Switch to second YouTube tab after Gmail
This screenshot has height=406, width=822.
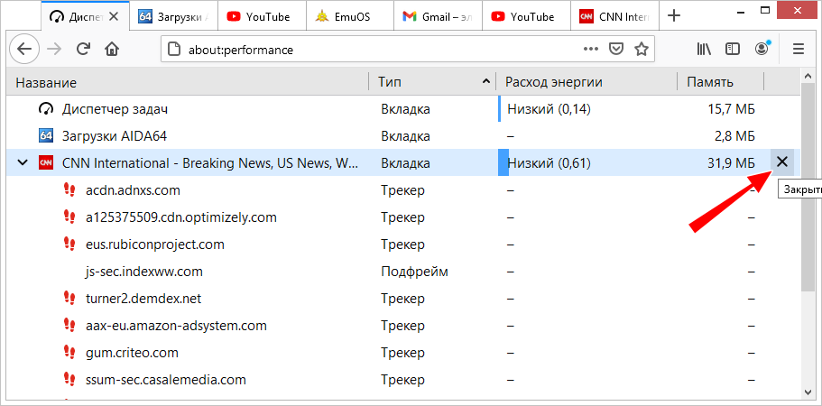(x=526, y=17)
